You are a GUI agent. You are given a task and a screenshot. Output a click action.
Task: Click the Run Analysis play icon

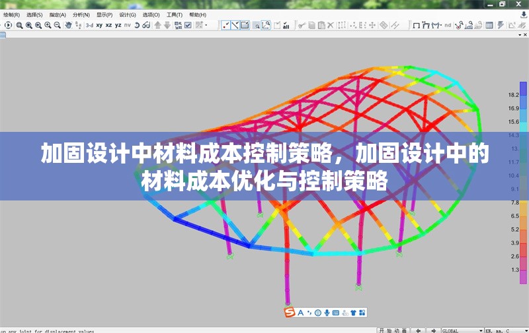point(9,25)
